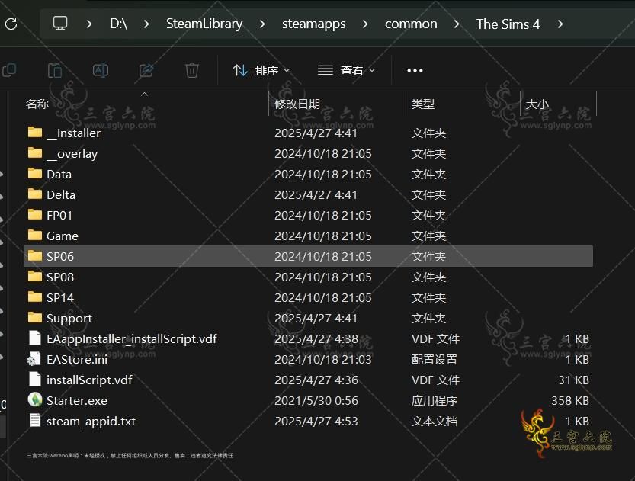Expand chevron after This PC icon
The width and height of the screenshot is (635, 481).
pos(89,24)
